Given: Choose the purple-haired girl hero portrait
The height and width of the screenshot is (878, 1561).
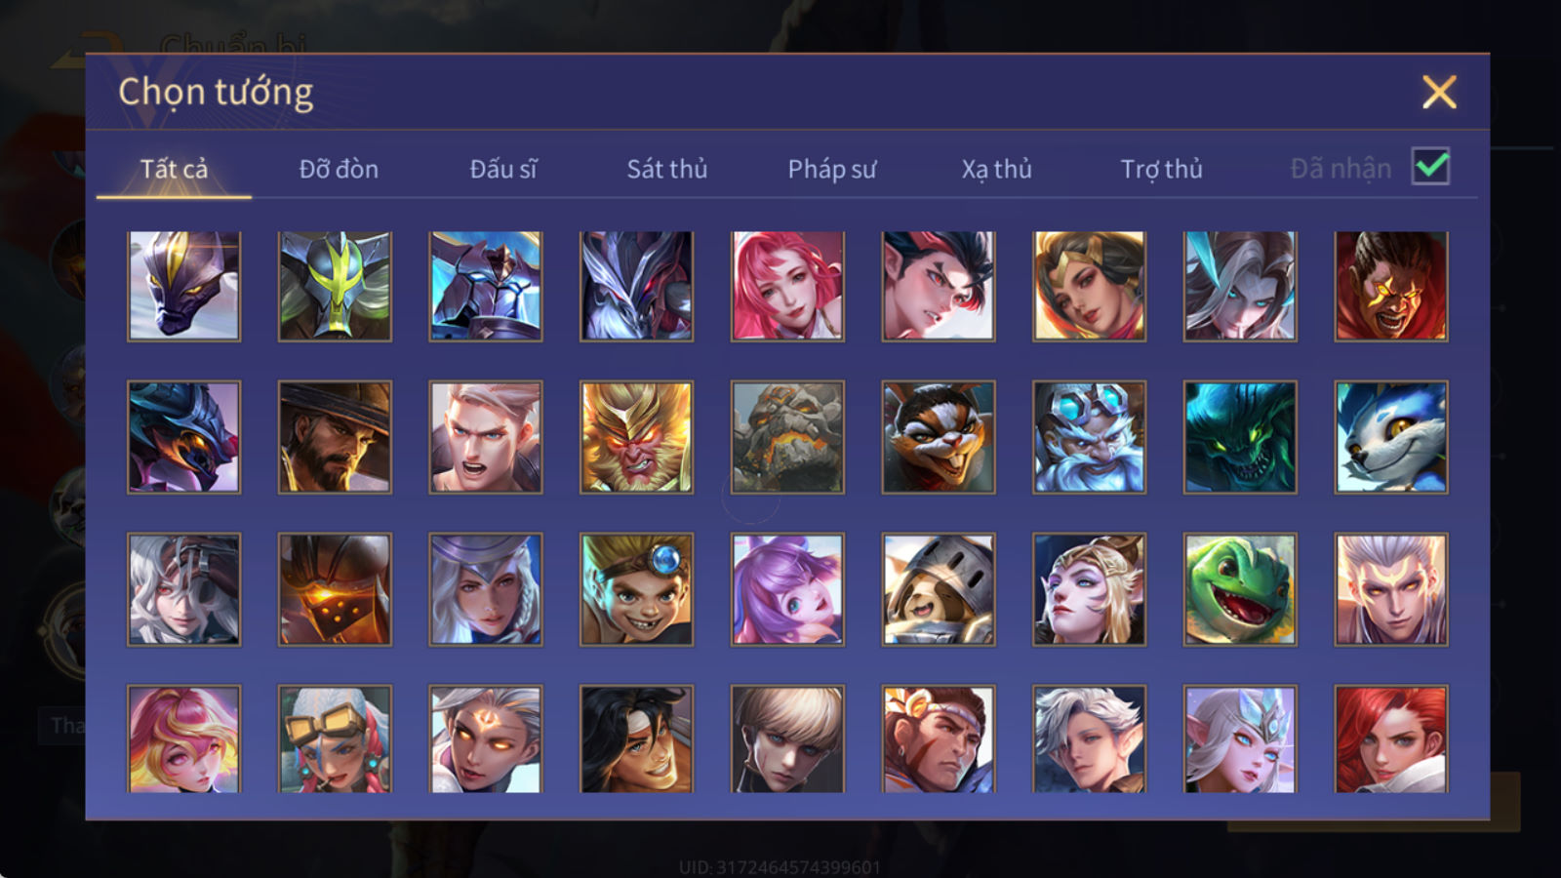Looking at the screenshot, I should [787, 588].
